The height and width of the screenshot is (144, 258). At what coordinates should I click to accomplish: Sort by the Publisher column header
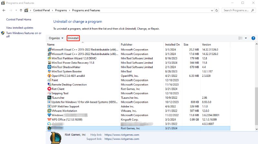click(126, 44)
